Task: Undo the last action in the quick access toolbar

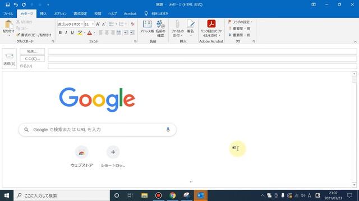Action: tap(16, 4)
